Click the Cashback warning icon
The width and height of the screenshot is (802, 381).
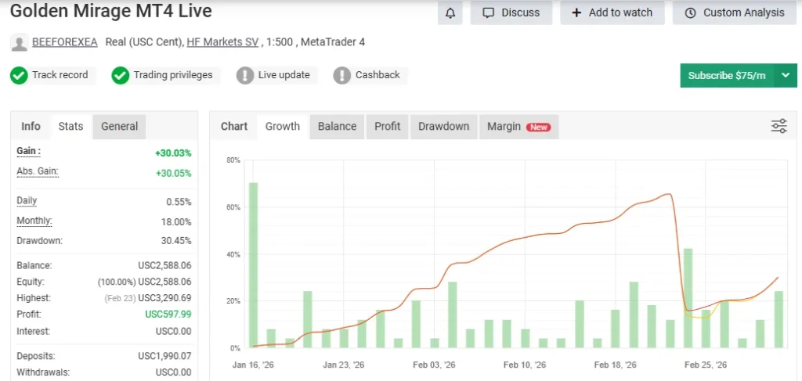click(x=341, y=76)
